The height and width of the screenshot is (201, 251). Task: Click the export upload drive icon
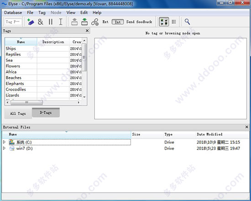click(x=74, y=22)
